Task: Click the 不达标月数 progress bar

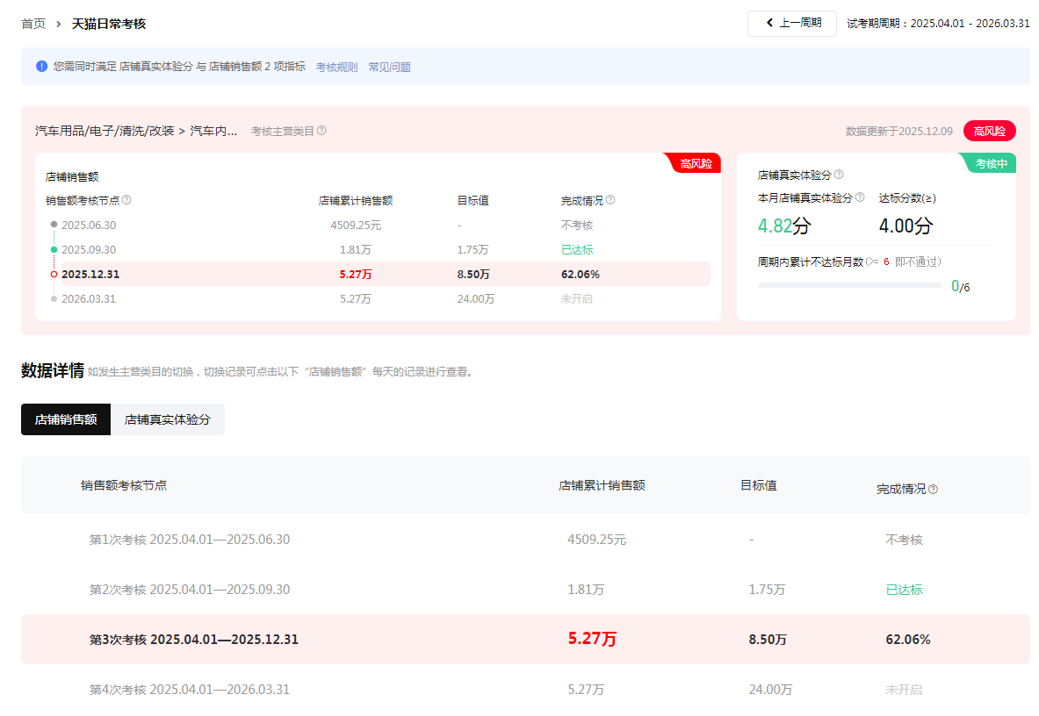Action: [x=849, y=285]
